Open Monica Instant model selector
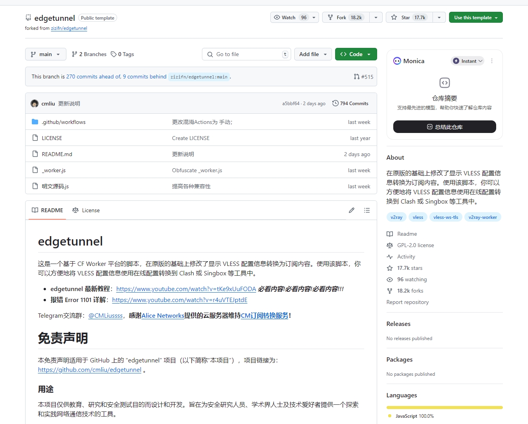Viewport: 528px width, 424px height. click(x=467, y=61)
